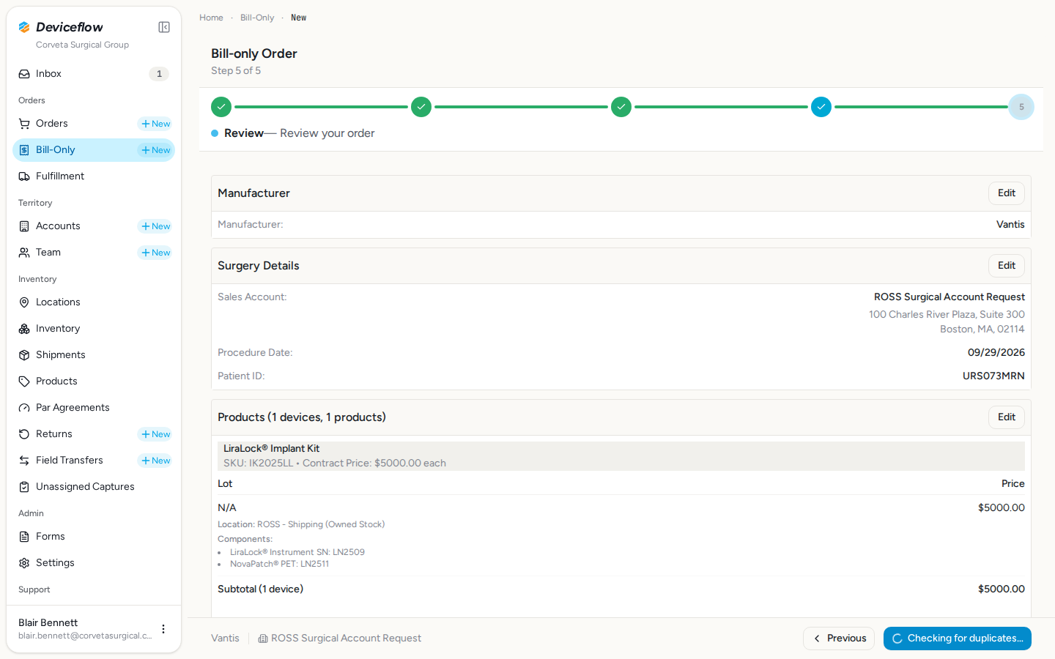Edit the Products section
1055x659 pixels.
pyautogui.click(x=1007, y=417)
